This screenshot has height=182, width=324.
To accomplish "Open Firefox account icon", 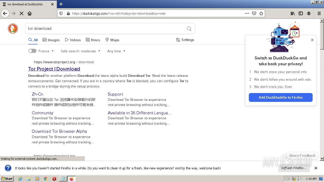I will pos(309,13).
